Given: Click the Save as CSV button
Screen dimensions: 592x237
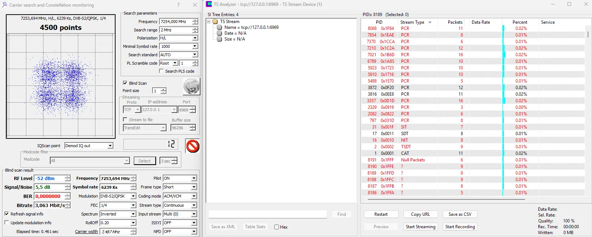Looking at the screenshot, I should click(460, 214).
